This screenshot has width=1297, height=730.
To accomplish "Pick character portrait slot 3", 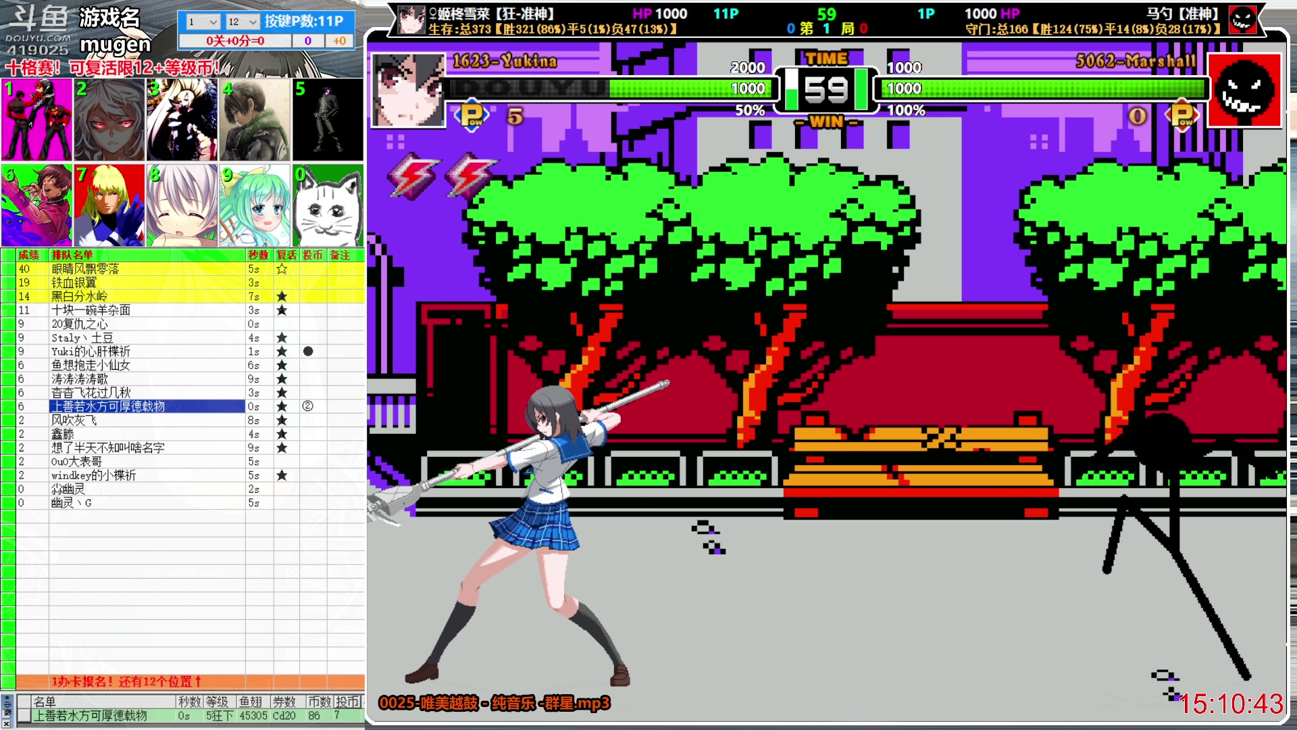I will pyautogui.click(x=182, y=119).
